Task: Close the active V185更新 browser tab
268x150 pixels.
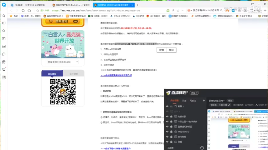Action: [x=132, y=5]
